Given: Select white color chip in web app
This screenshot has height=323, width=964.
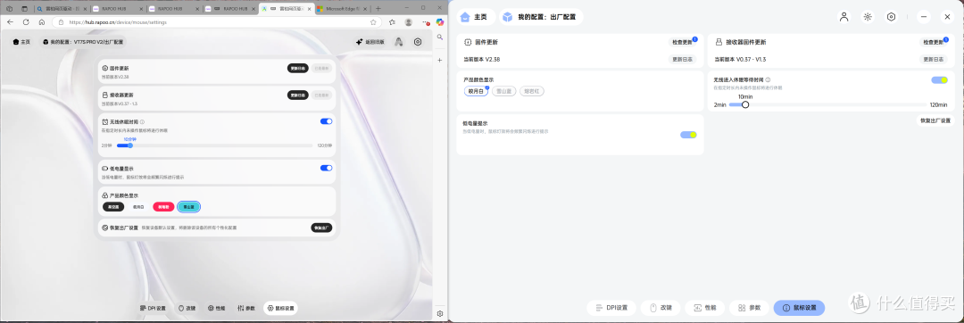Looking at the screenshot, I should 138,207.
